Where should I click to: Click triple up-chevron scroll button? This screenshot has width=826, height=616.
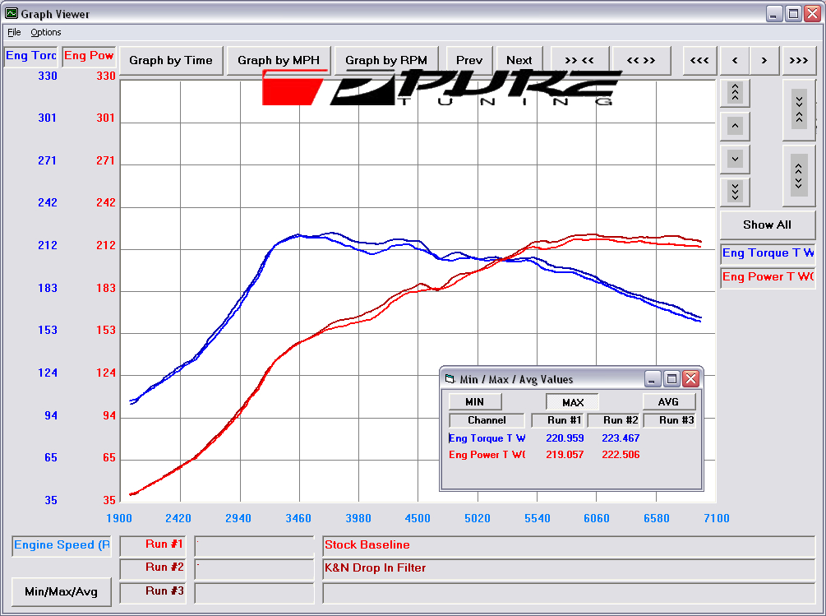pyautogui.click(x=735, y=93)
